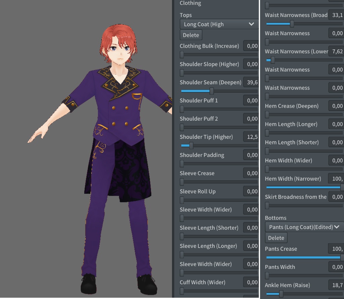Open the Bottoms dropdown showing Pants (Long Coat)

tap(302, 227)
